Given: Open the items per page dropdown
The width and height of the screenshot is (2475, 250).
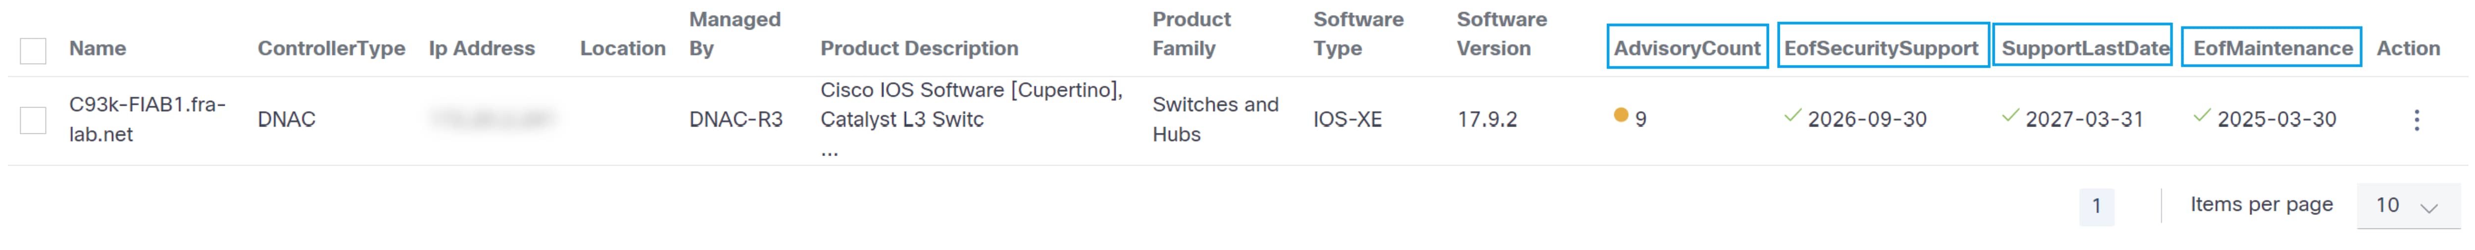Looking at the screenshot, I should pos(2409,206).
